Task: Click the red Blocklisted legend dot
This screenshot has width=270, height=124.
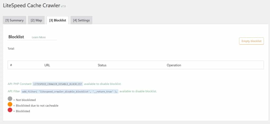Action: coord(10,110)
